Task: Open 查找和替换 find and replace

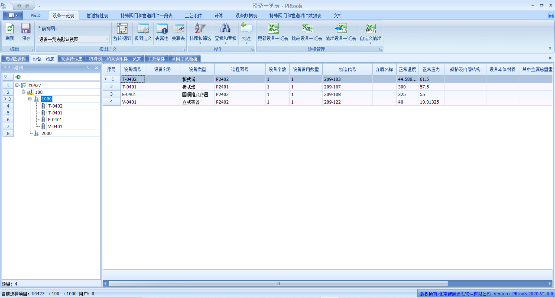Action: [x=225, y=29]
